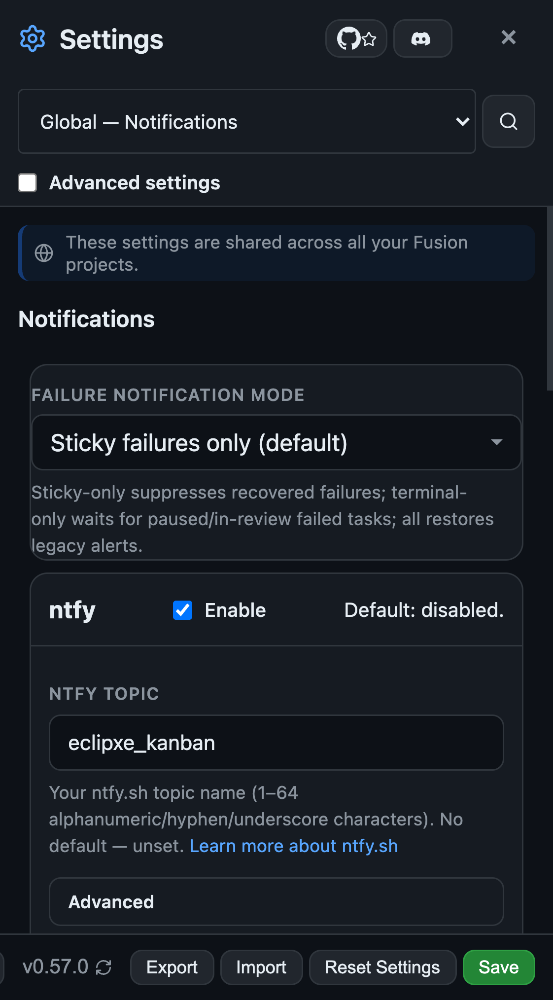Enable Advanced settings checkbox
This screenshot has width=553, height=1000.
(x=28, y=182)
